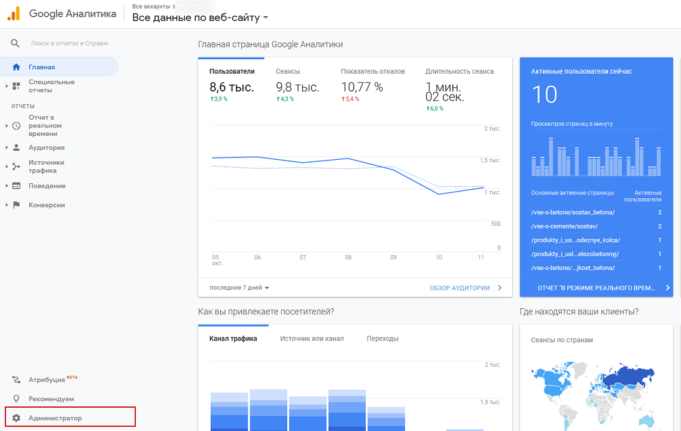Image resolution: width=681 pixels, height=431 pixels.
Task: Click the sessions by country world map
Action: tap(593, 395)
